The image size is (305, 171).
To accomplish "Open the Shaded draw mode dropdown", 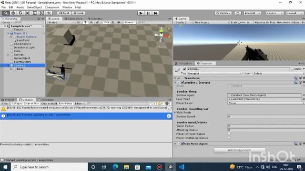I will 61,22.
